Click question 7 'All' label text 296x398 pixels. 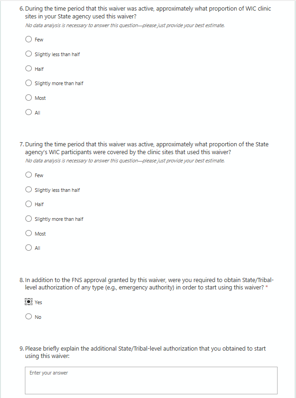37,248
